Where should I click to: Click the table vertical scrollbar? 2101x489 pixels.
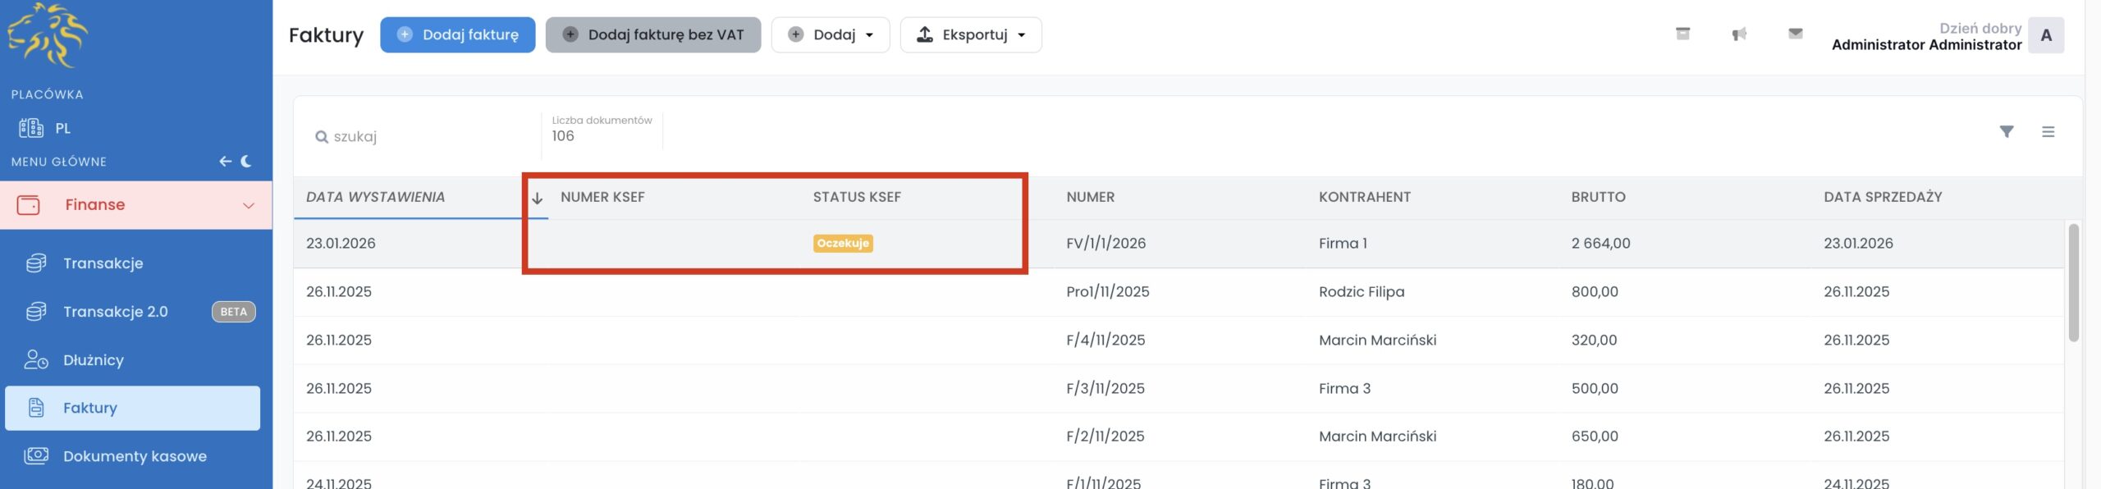coord(2073,283)
